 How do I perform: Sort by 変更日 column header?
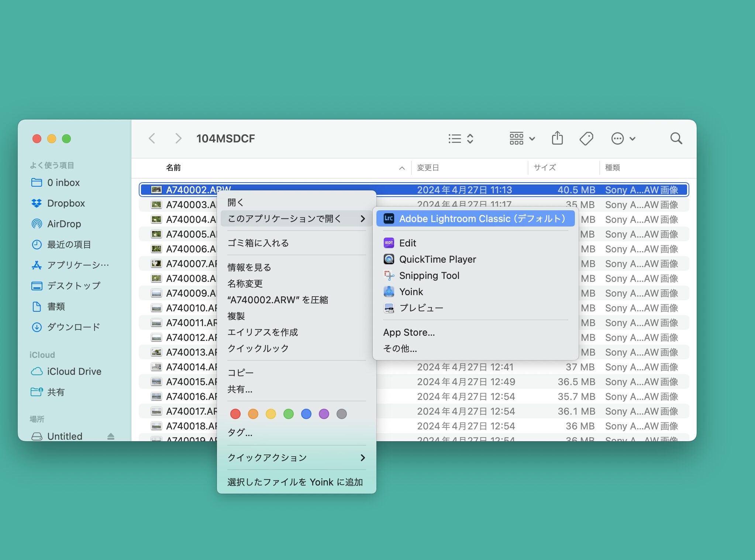428,167
